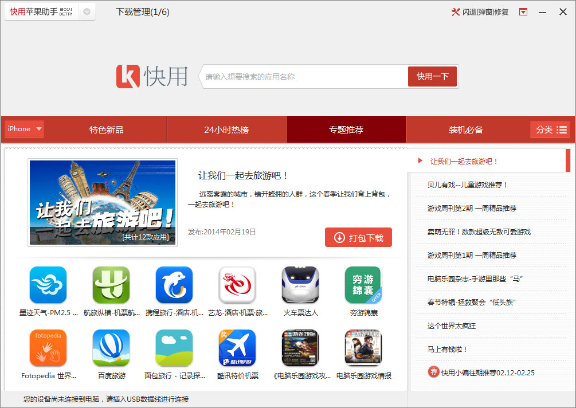Click the 墨迹天气-PM2.5 app name label
Image resolution: width=576 pixels, height=408 pixels.
[x=49, y=312]
